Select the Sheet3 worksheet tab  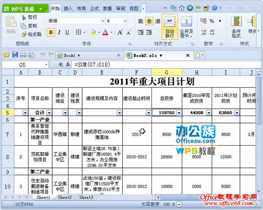86,197
